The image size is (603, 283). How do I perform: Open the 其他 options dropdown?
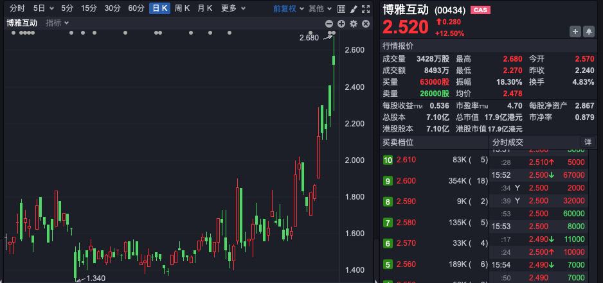point(320,8)
